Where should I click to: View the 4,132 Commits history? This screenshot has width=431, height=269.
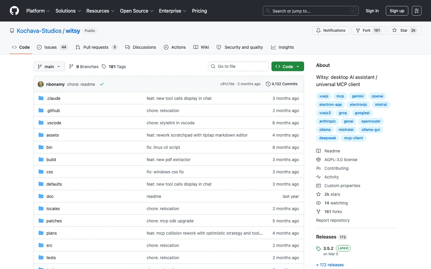(282, 84)
